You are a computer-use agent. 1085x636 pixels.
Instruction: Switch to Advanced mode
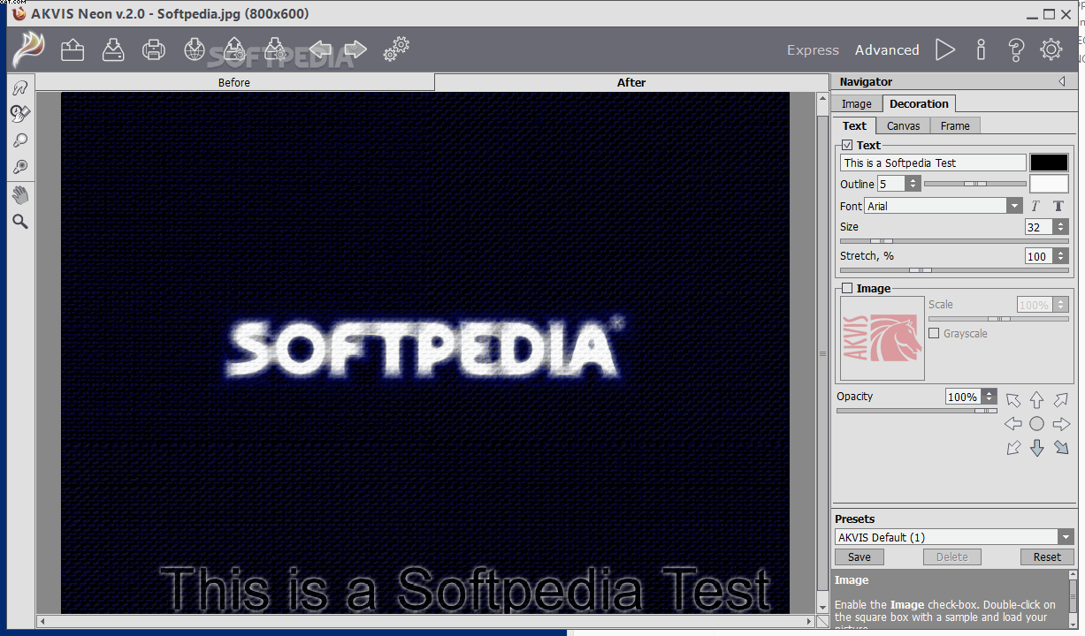coord(887,50)
